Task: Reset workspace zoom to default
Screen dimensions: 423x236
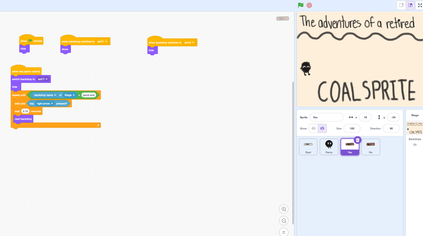Action: pos(284,232)
